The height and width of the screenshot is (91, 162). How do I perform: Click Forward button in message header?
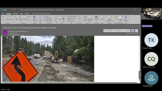point(127,31)
